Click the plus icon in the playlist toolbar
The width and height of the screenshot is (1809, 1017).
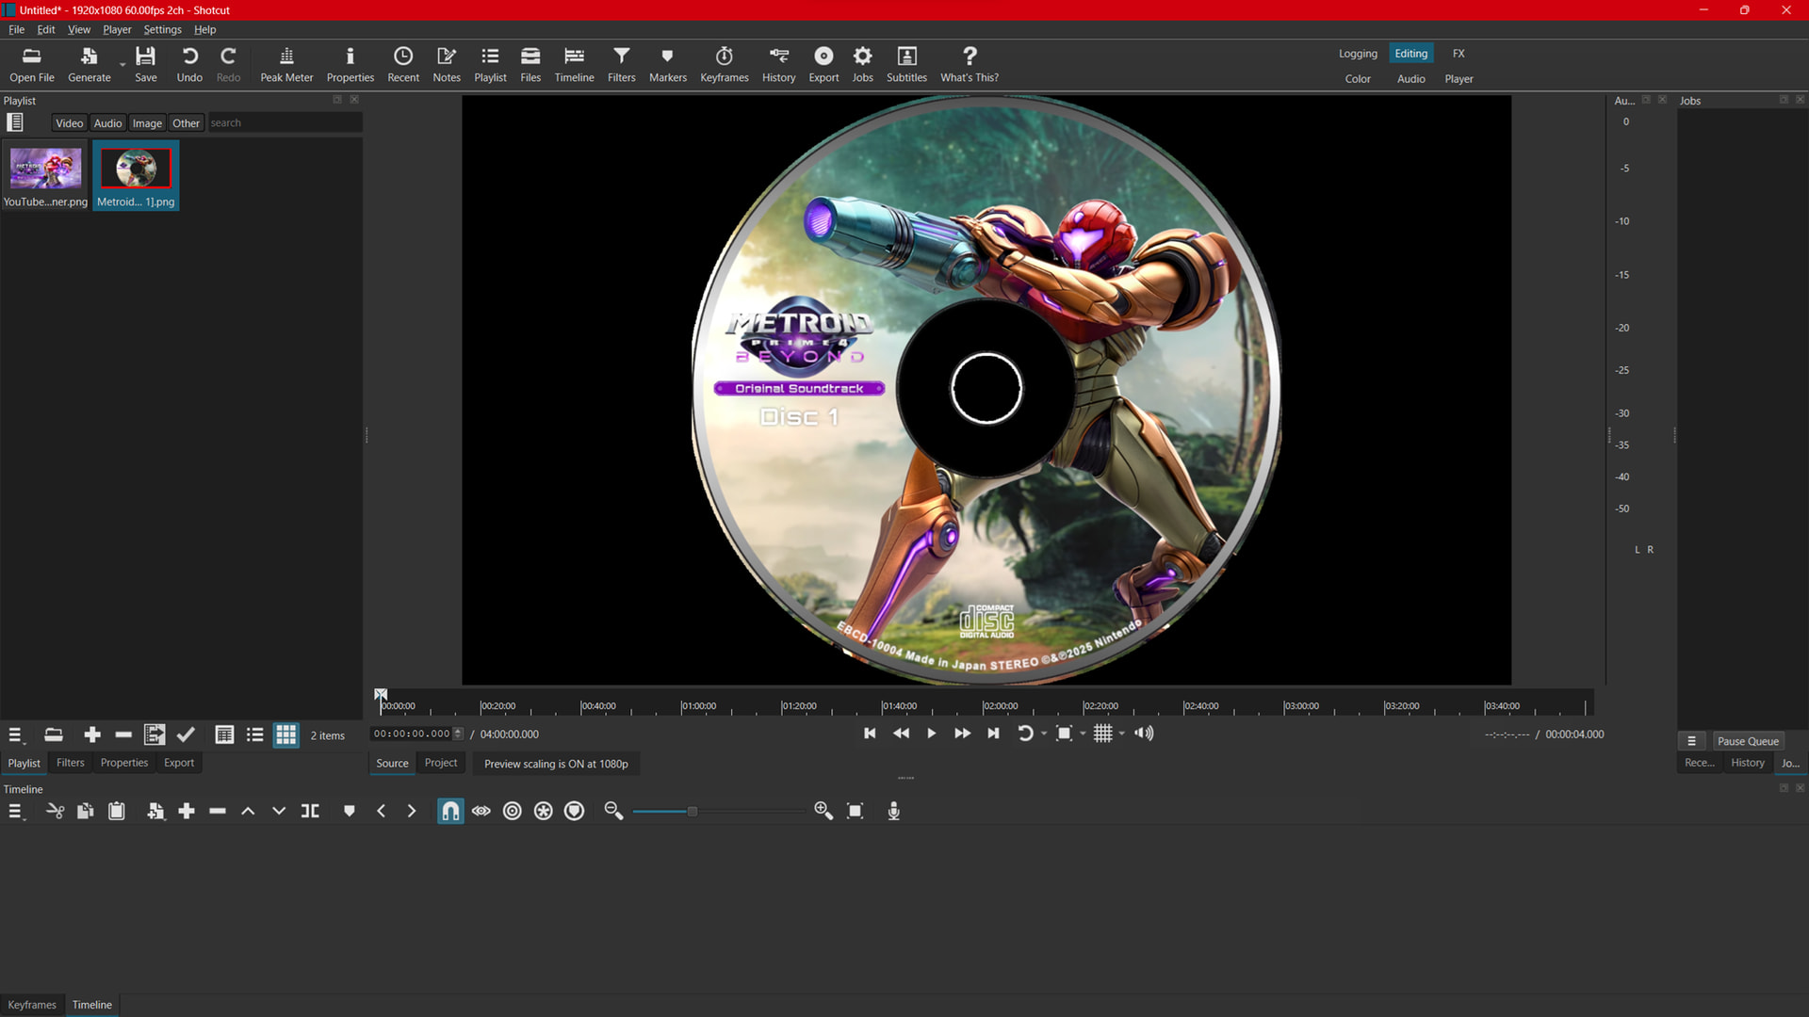92,735
